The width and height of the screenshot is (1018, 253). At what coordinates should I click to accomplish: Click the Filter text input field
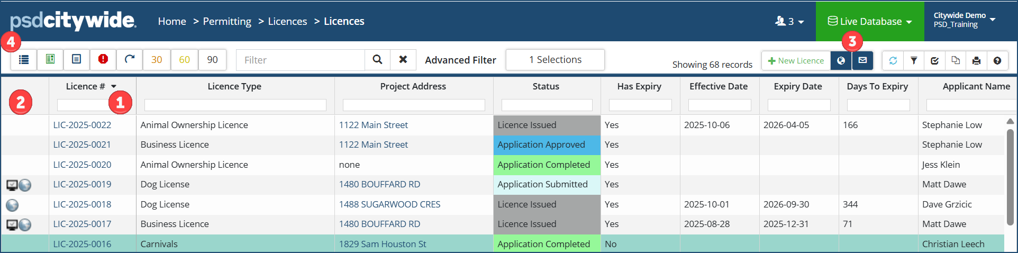(300, 60)
